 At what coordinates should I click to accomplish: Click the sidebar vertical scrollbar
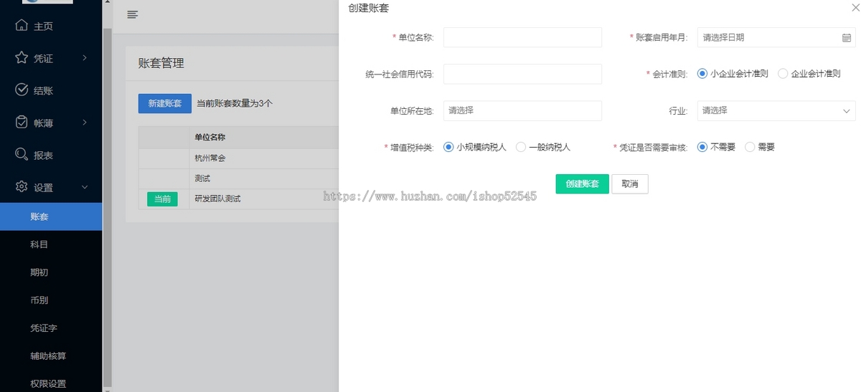[x=108, y=208]
